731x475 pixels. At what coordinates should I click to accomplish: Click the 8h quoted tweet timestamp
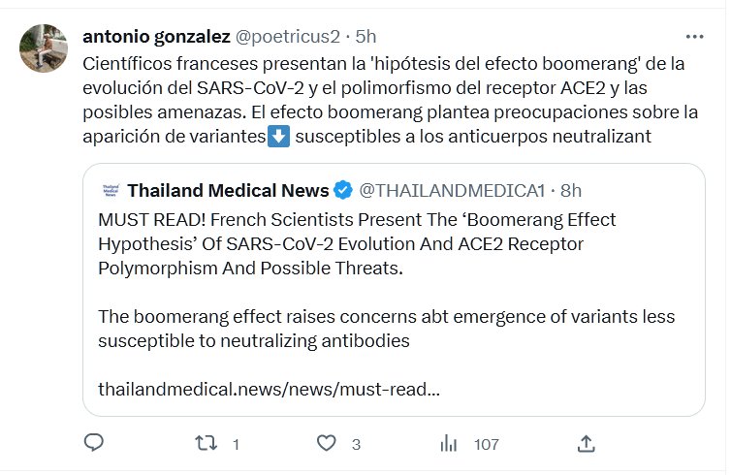[571, 189]
